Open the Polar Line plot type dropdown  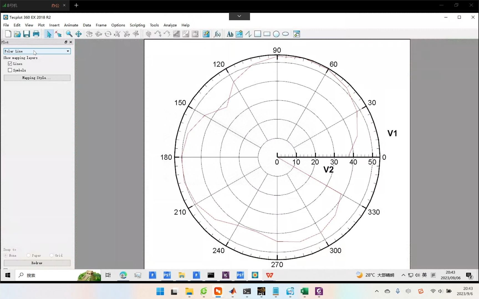[x=37, y=51]
